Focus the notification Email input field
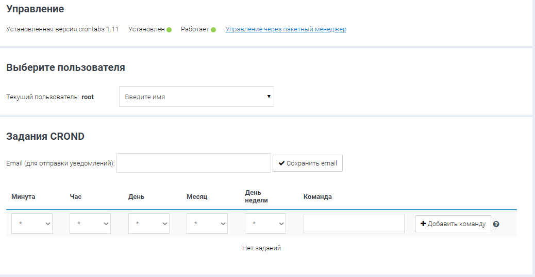The width and height of the screenshot is (535, 277). 194,163
